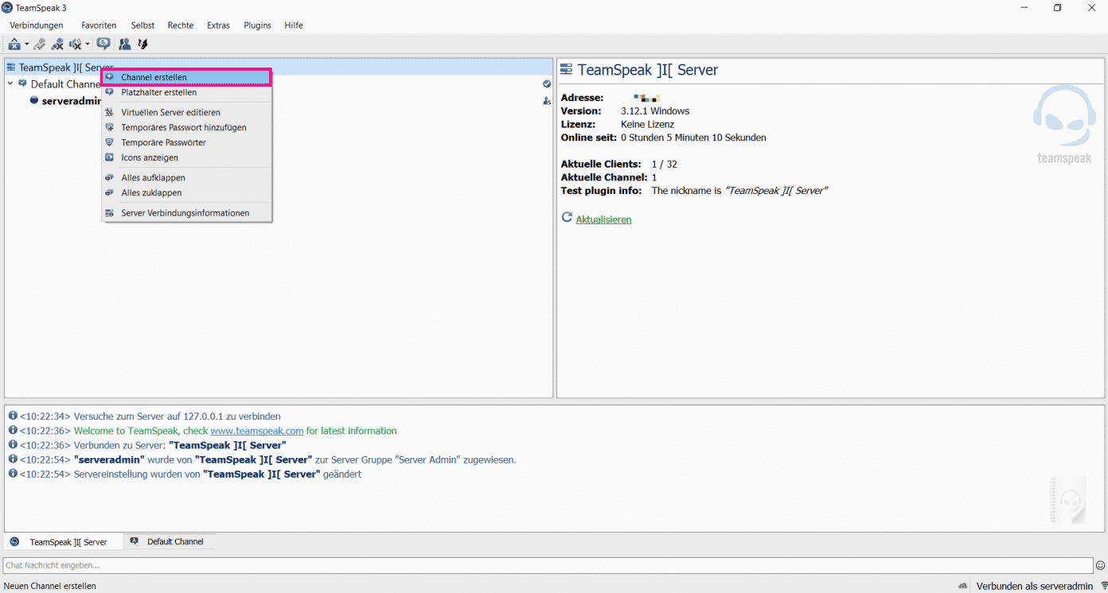Click the cloud sync icon in status bar
The height and width of the screenshot is (593, 1108).
(x=962, y=586)
